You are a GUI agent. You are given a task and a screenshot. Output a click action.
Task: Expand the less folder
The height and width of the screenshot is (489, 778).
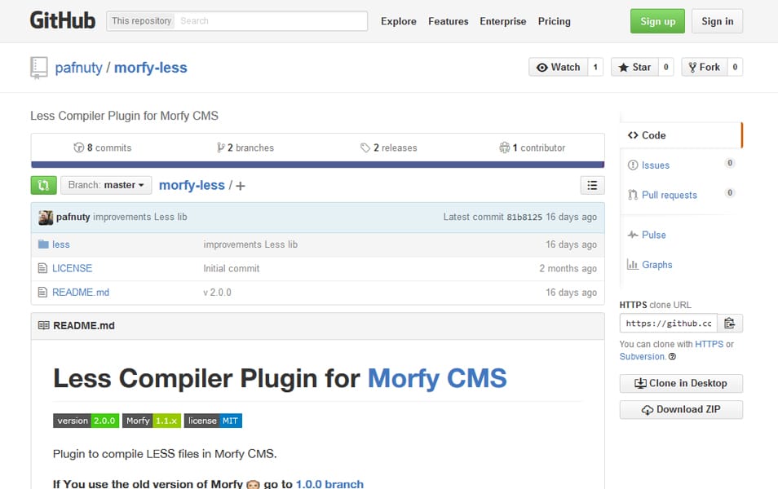click(60, 244)
